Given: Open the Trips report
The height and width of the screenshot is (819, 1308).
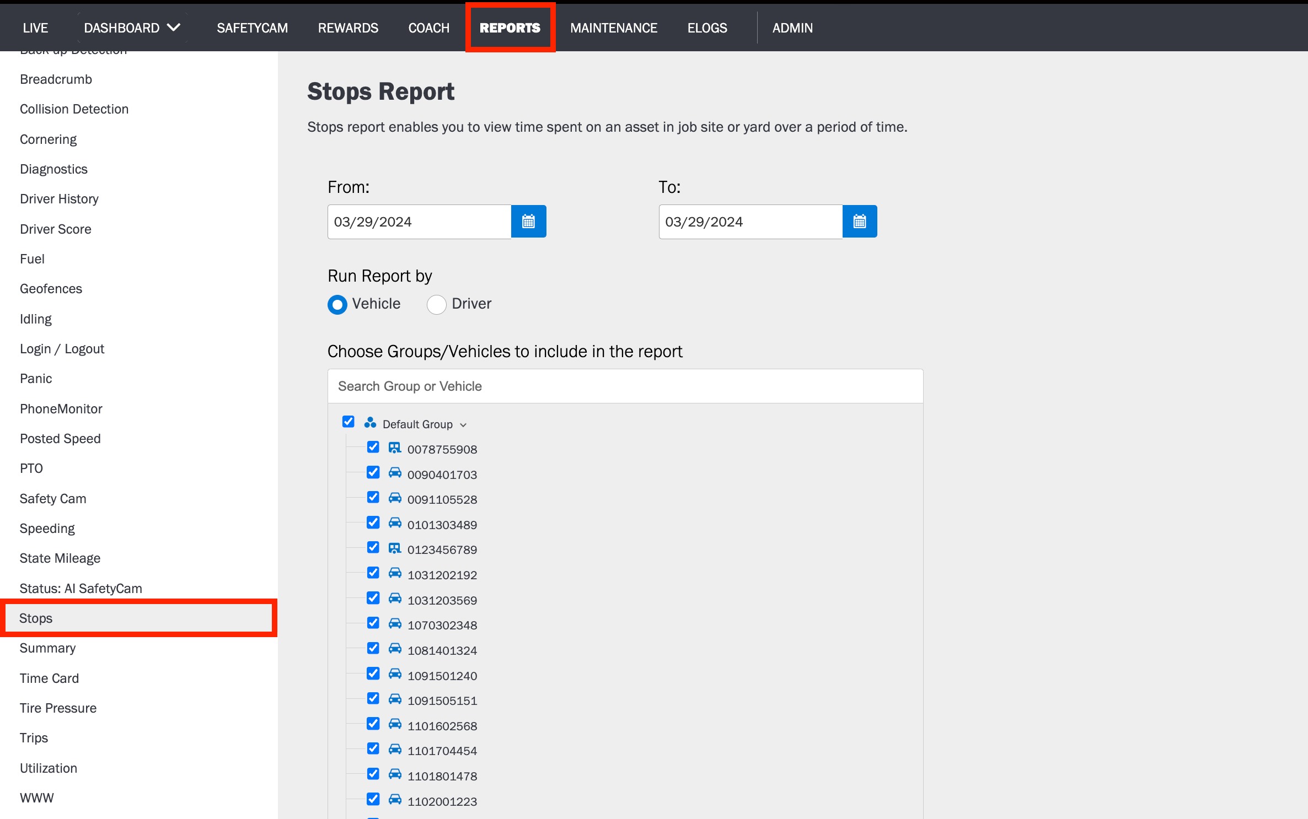Looking at the screenshot, I should point(34,738).
